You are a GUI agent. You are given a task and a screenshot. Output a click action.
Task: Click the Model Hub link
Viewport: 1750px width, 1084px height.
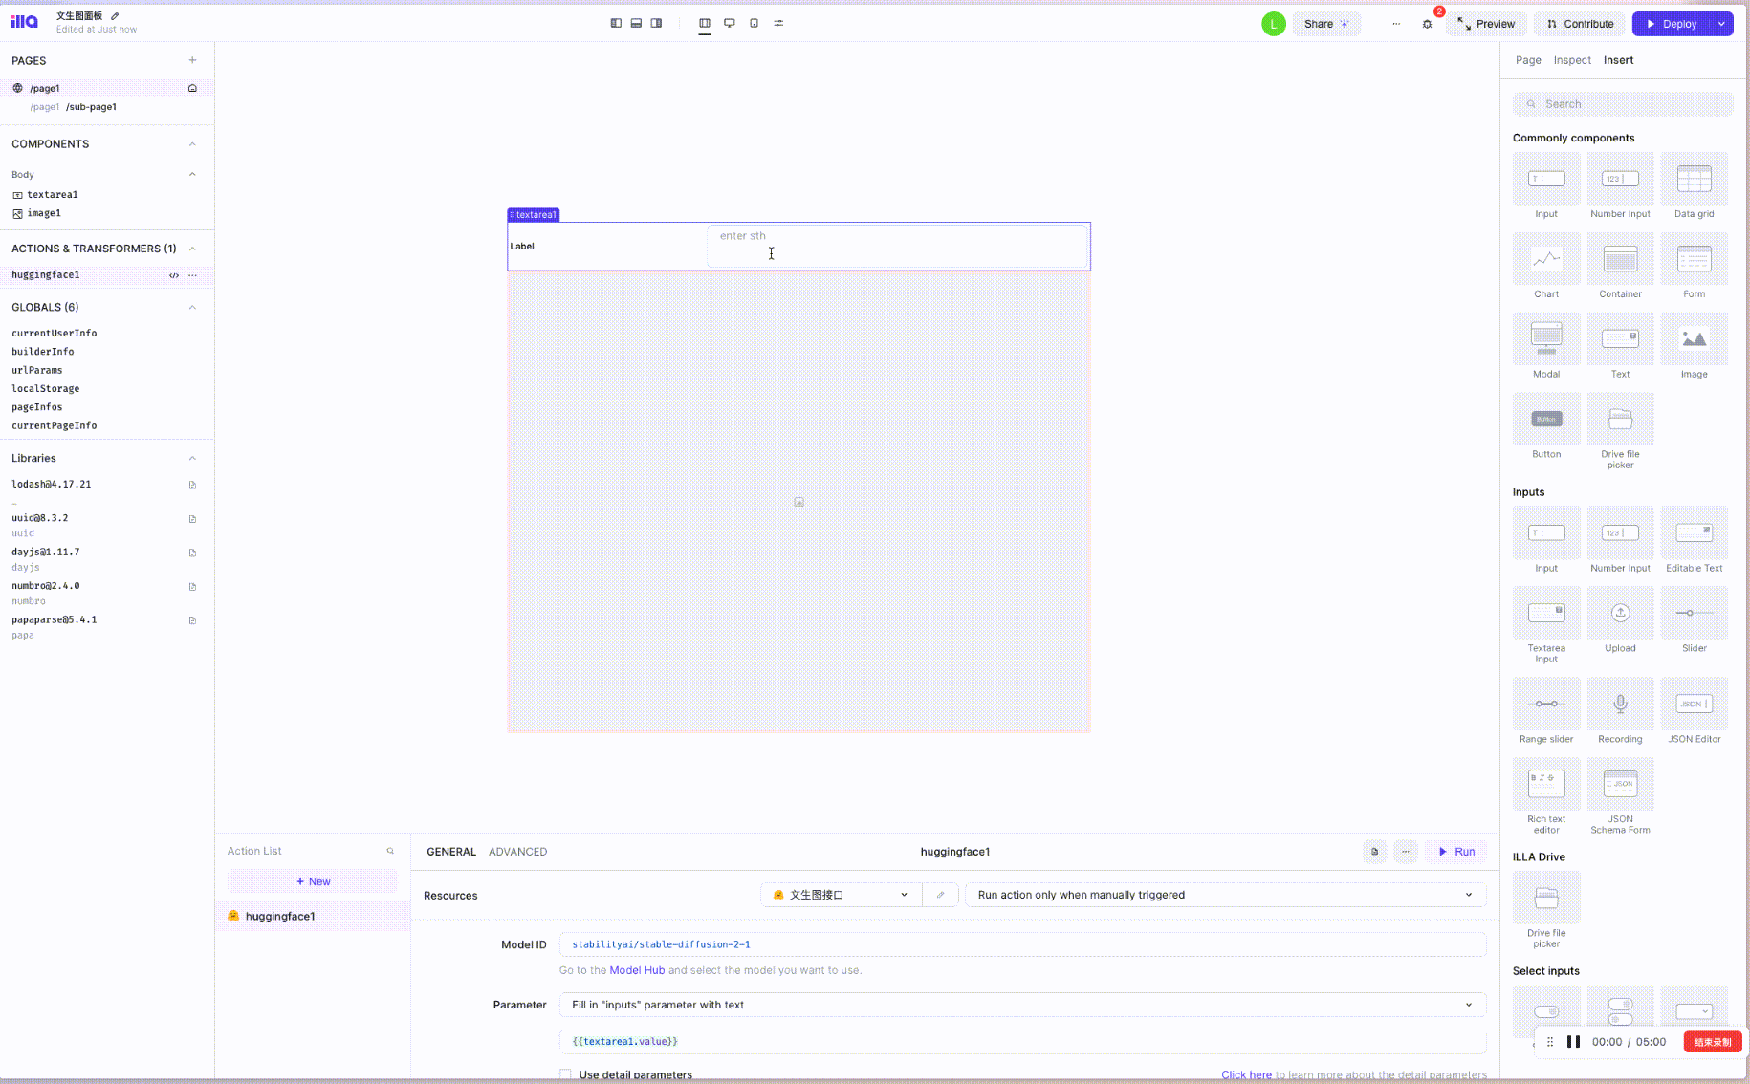[637, 970]
